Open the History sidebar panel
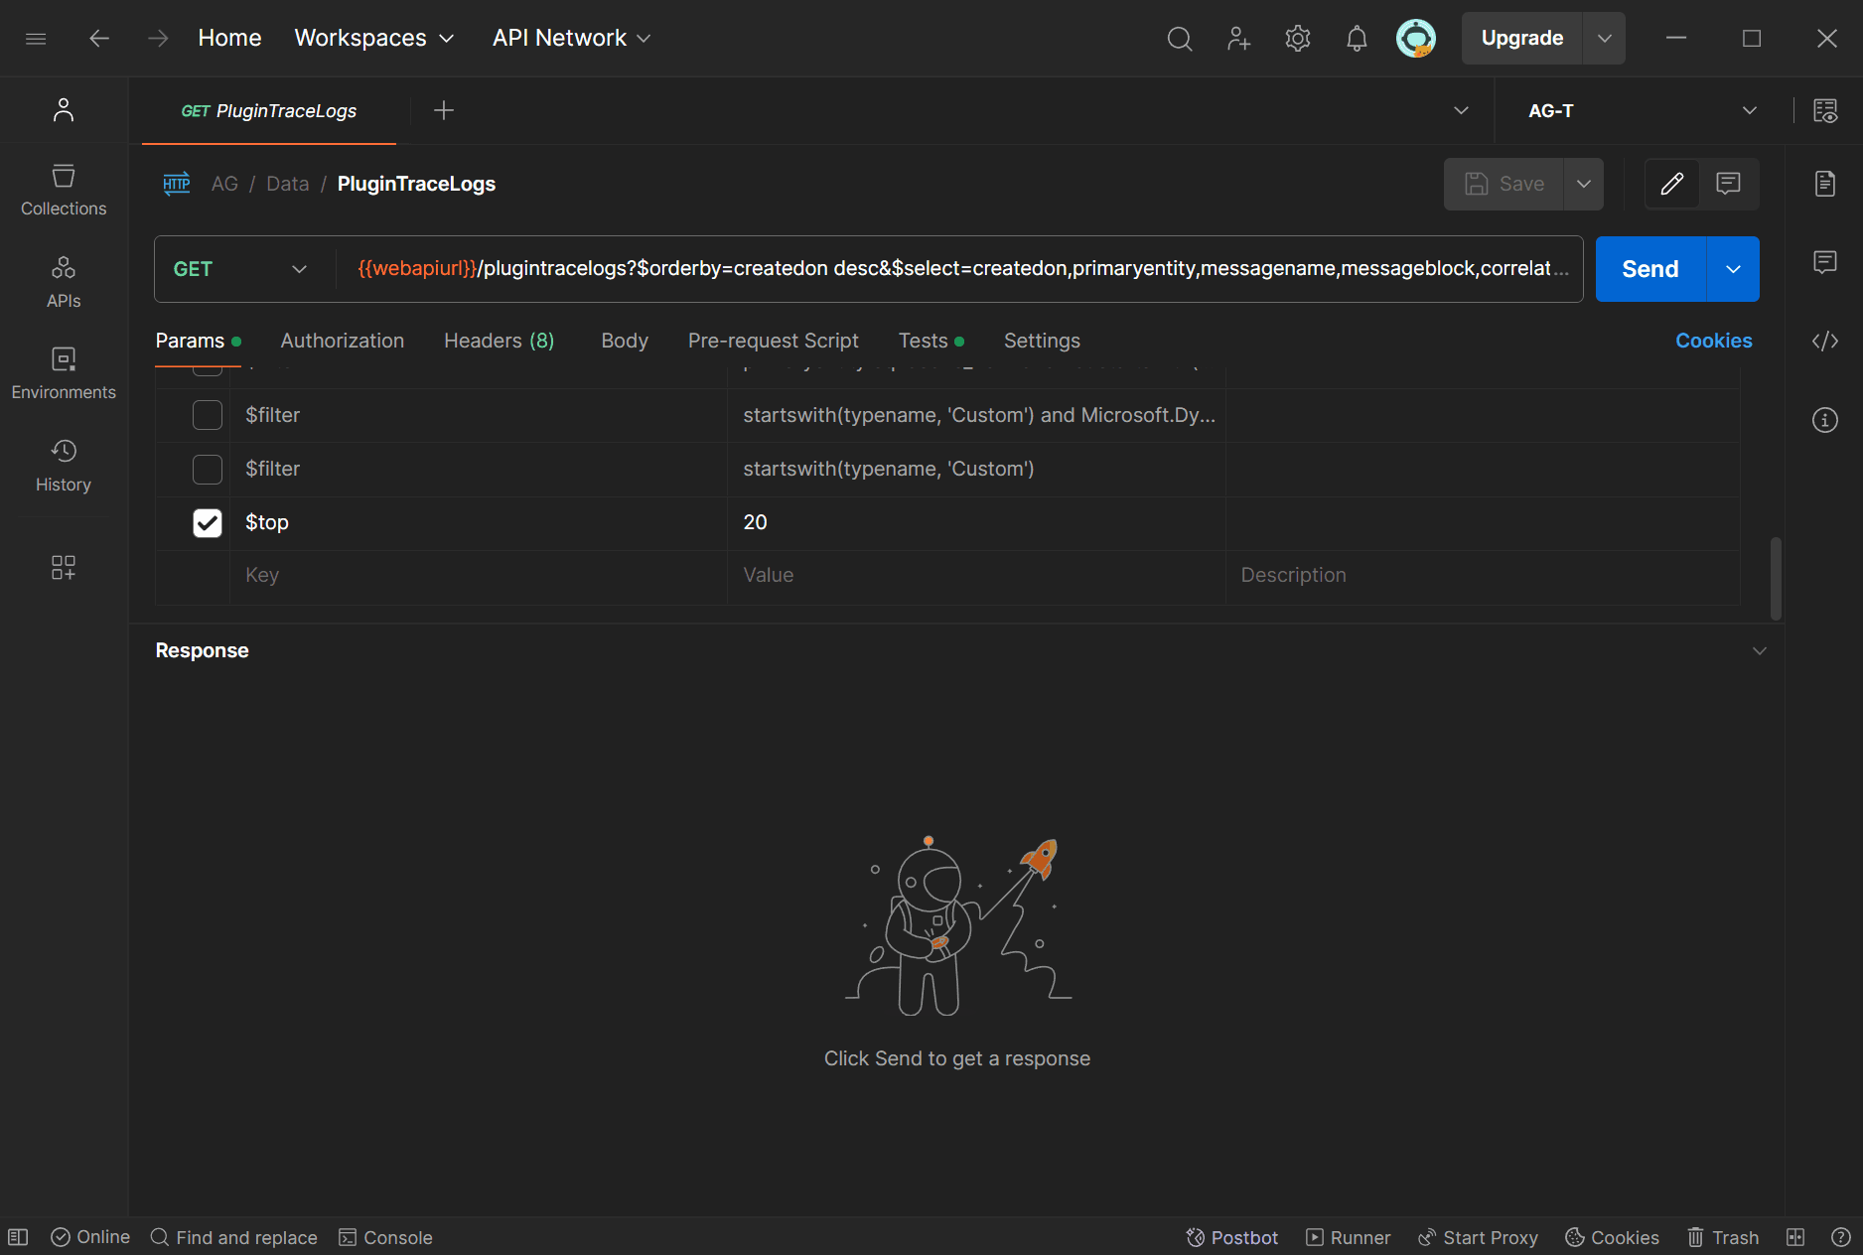This screenshot has height=1255, width=1863. tap(64, 466)
